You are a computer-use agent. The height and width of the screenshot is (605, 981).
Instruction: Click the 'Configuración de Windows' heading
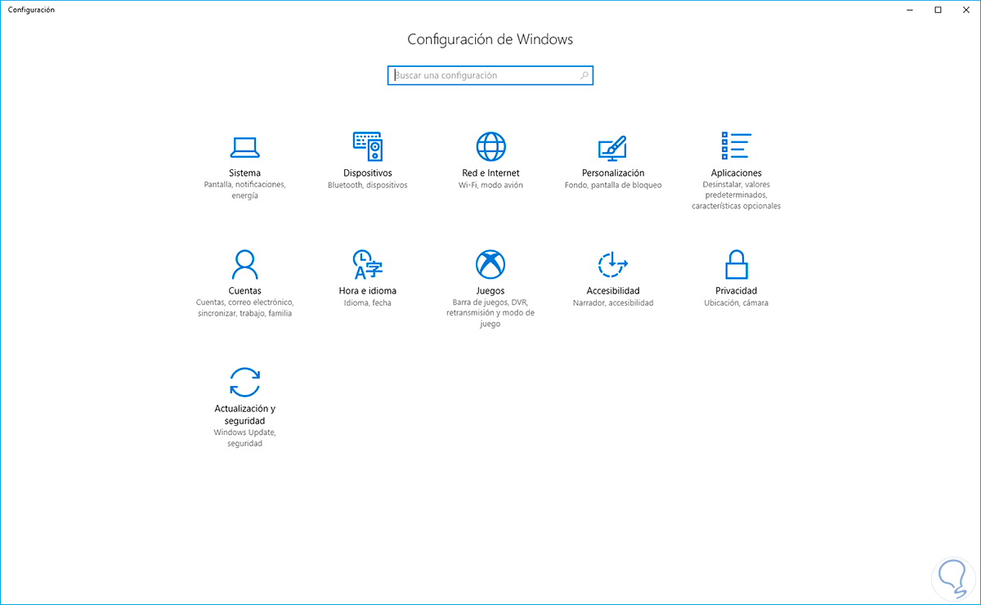tap(490, 39)
